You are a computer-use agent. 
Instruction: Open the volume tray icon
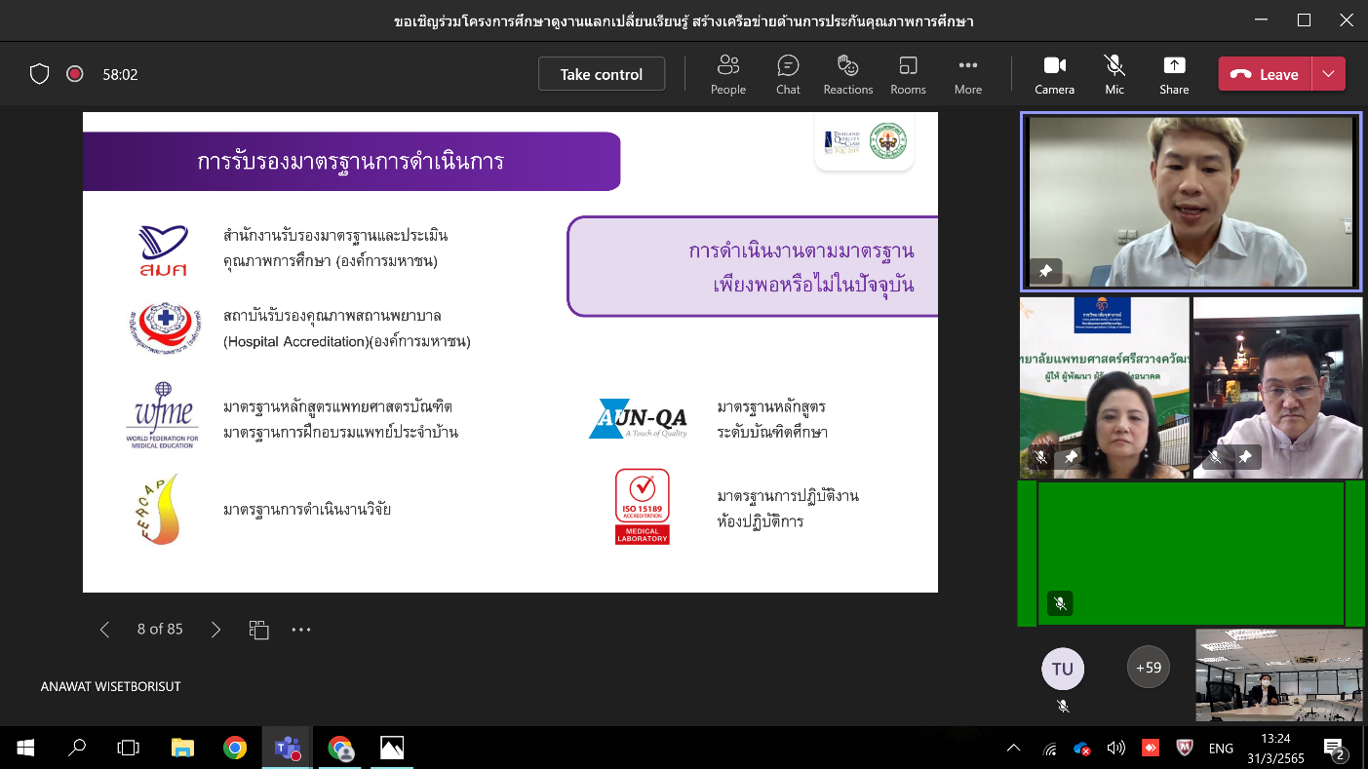tap(1116, 749)
